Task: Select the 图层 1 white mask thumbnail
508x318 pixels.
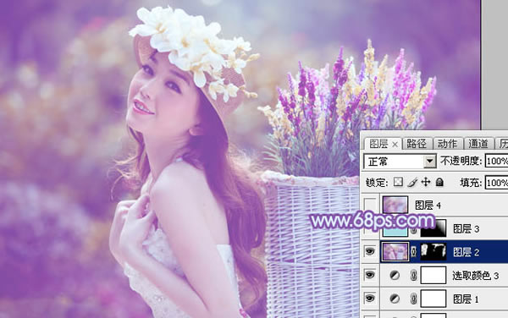Action: click(433, 299)
